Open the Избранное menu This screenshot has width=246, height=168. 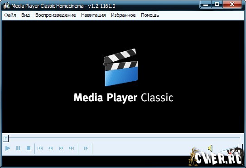point(123,15)
